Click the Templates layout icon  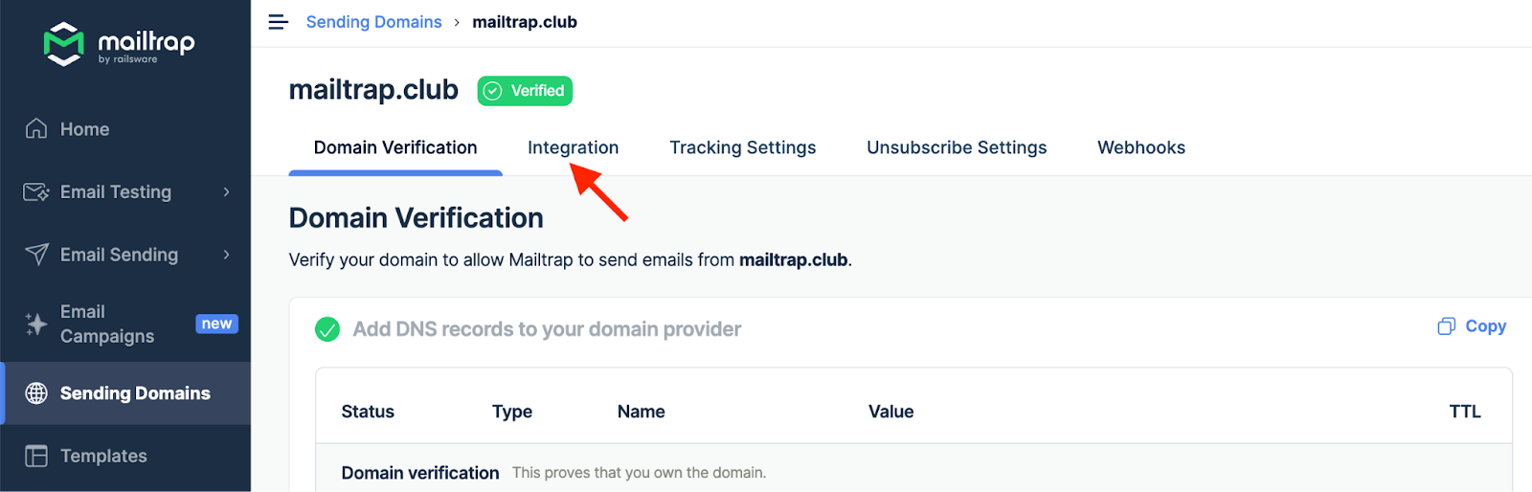point(36,457)
